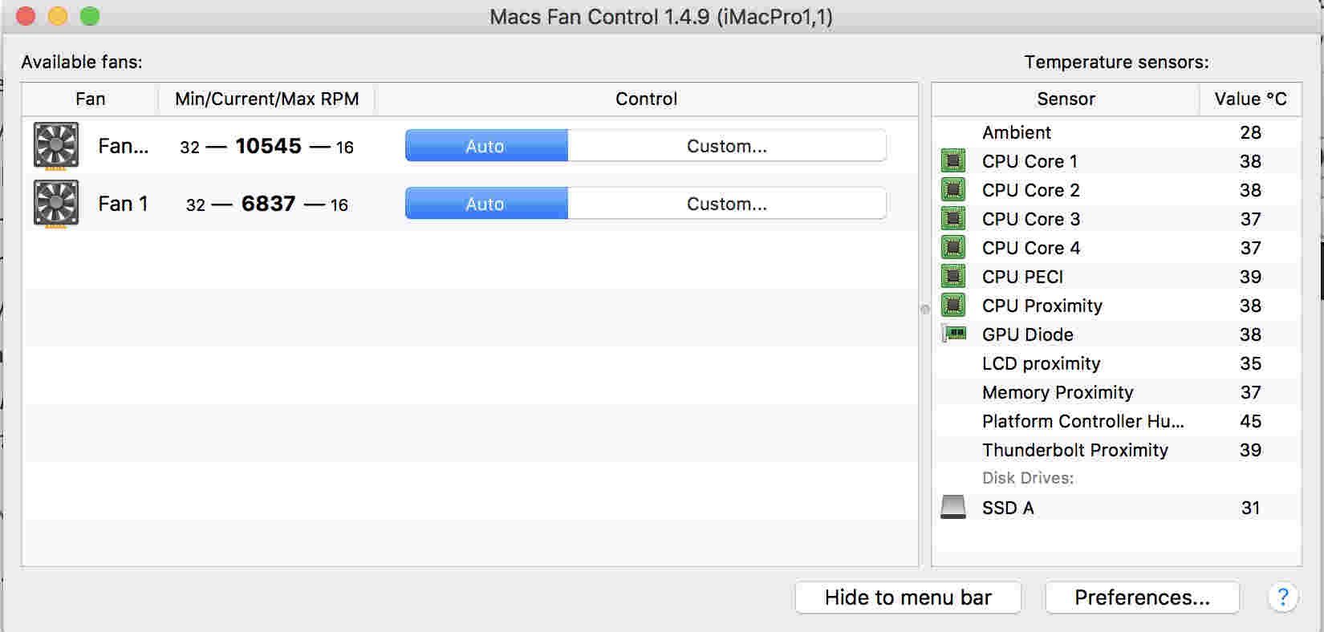Click the chip icon beside CPU PECI
Viewport: 1324px width, 632px height.
(953, 277)
